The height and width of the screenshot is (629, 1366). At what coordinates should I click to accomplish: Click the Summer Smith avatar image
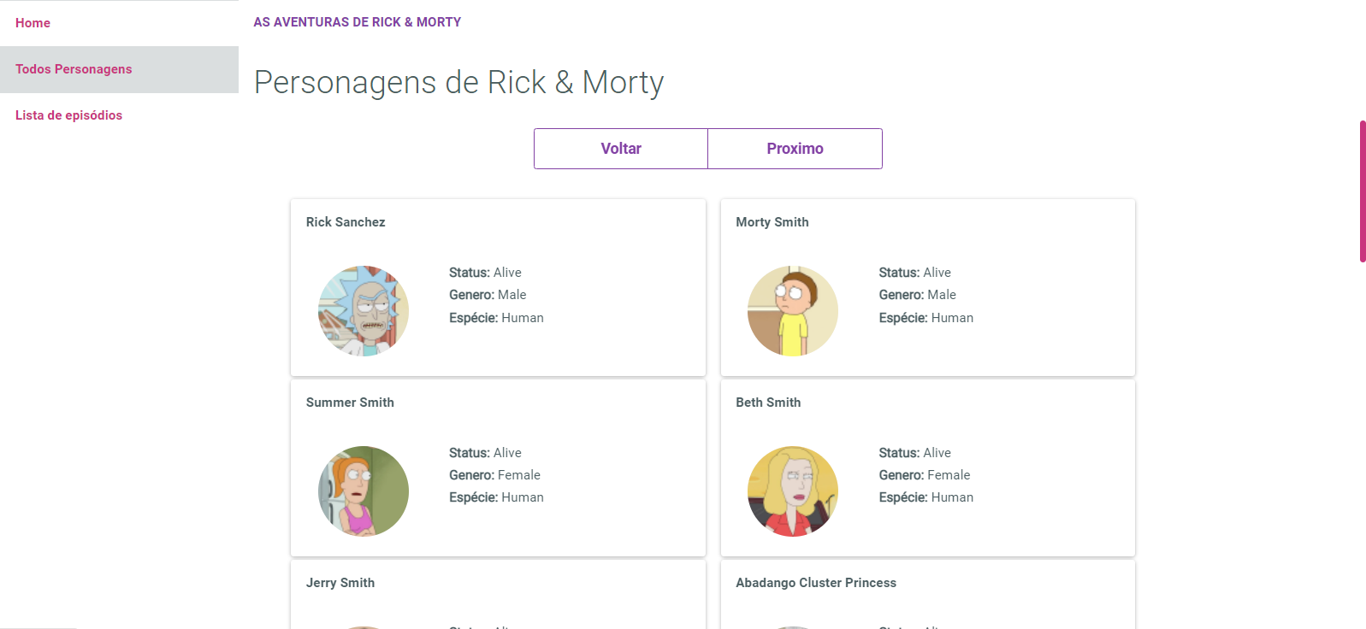(x=363, y=491)
